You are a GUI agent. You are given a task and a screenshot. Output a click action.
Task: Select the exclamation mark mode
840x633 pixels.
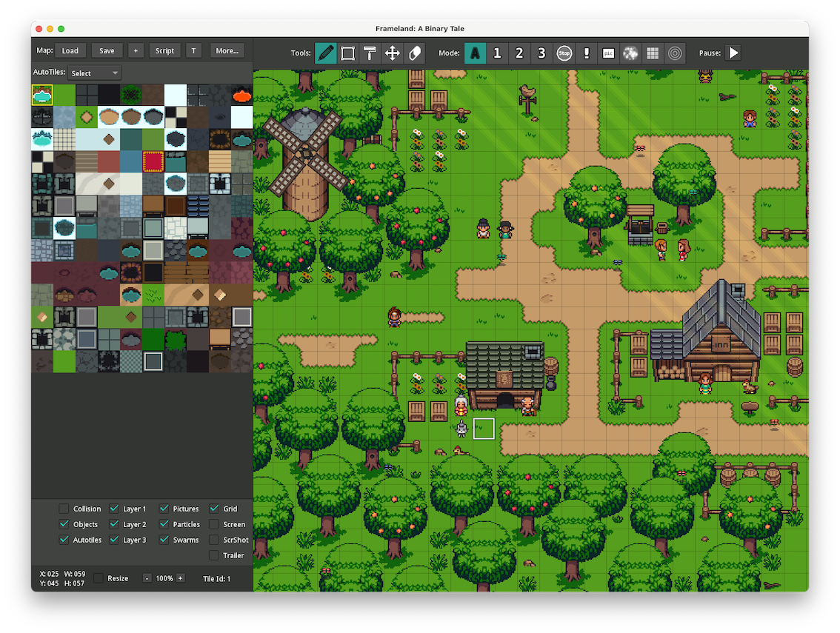point(587,53)
